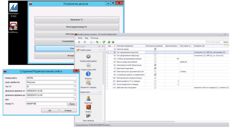Uncheck the Наличие двора checkbox

click(x=155, y=49)
